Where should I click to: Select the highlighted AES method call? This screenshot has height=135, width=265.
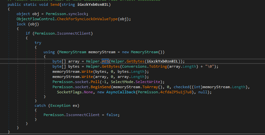point(105,61)
